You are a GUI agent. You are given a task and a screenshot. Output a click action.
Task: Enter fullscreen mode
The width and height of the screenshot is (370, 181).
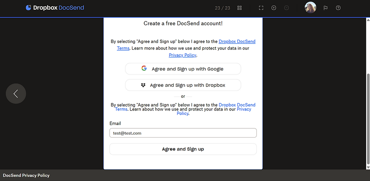(261, 8)
